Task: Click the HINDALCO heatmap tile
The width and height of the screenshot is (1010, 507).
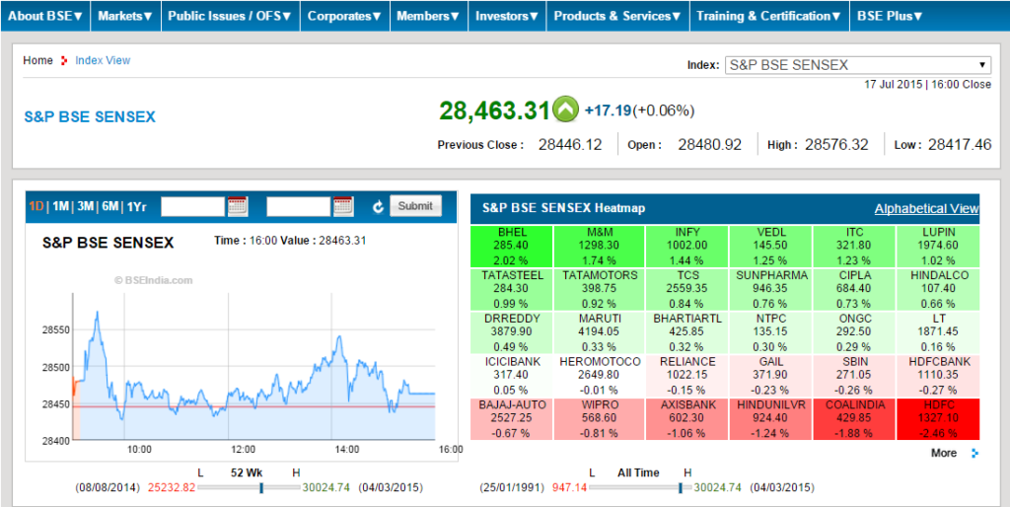Action: point(938,289)
